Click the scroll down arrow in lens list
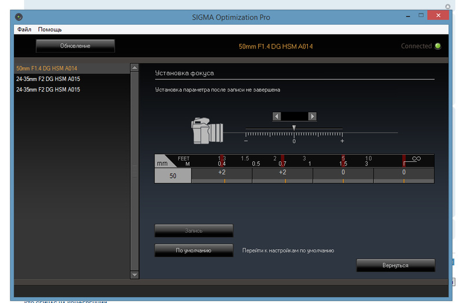Image resolution: width=463 pixels, height=303 pixels. 135,275
